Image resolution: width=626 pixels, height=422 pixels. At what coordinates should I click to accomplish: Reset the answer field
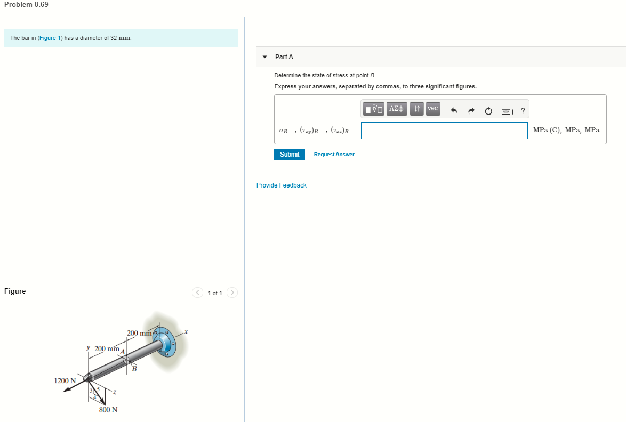pos(488,111)
